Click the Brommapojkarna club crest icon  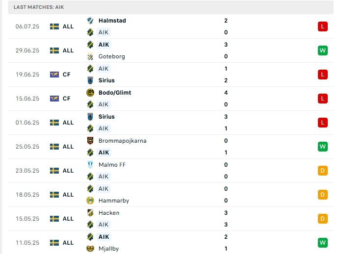[x=90, y=141]
